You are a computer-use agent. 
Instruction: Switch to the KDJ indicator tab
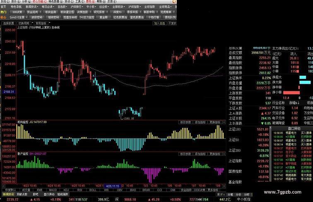66,190
